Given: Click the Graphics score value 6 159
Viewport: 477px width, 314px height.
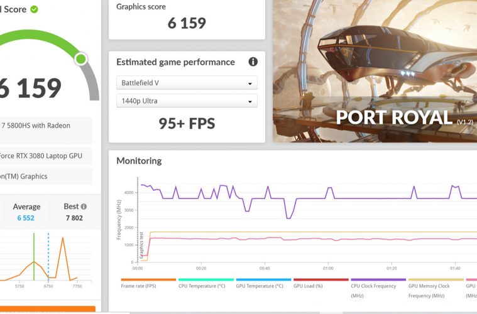Looking at the screenshot, I should click(x=187, y=23).
